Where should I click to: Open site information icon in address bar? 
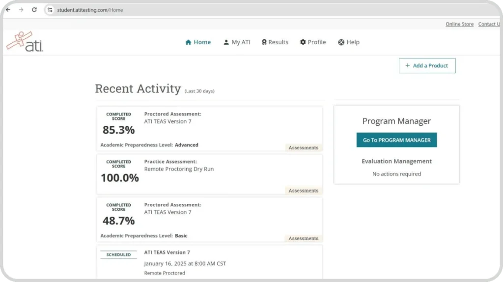click(x=50, y=10)
